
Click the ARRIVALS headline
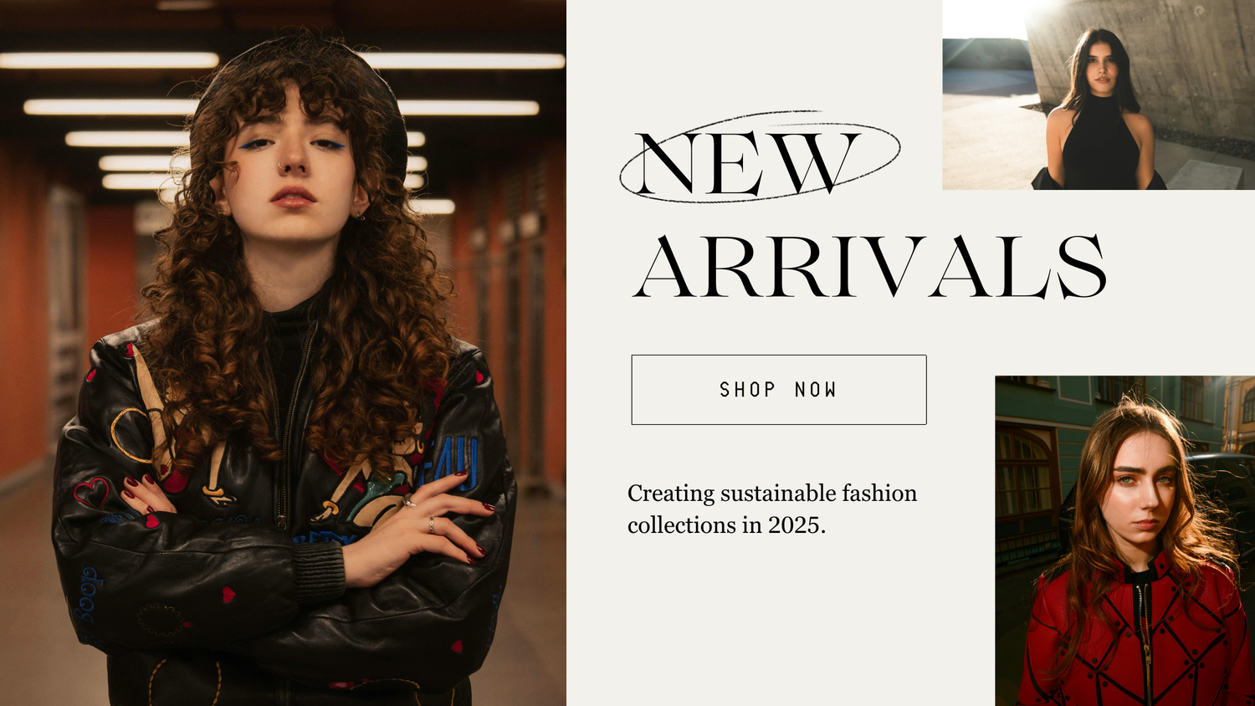[869, 267]
